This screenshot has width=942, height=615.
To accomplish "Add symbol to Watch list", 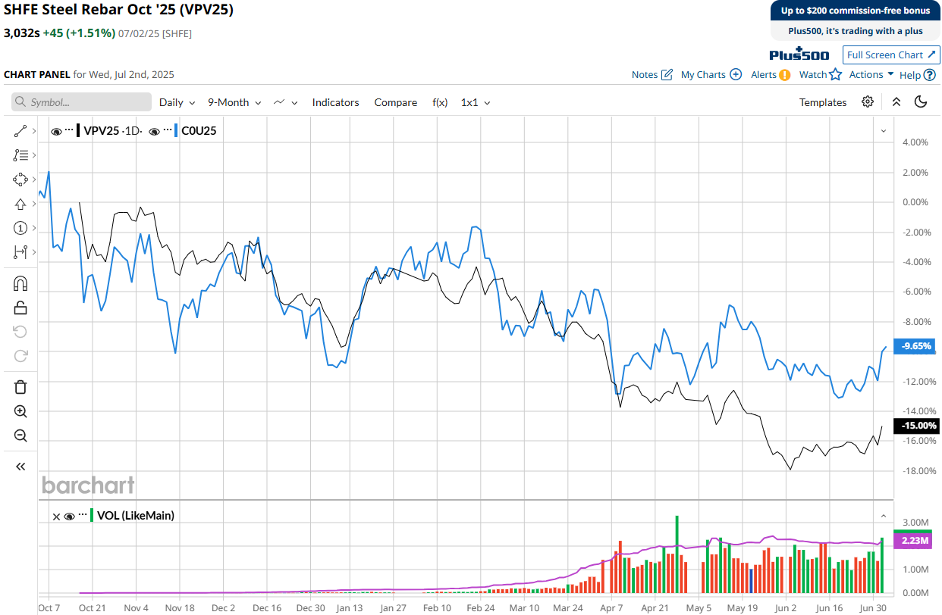I will click(821, 74).
